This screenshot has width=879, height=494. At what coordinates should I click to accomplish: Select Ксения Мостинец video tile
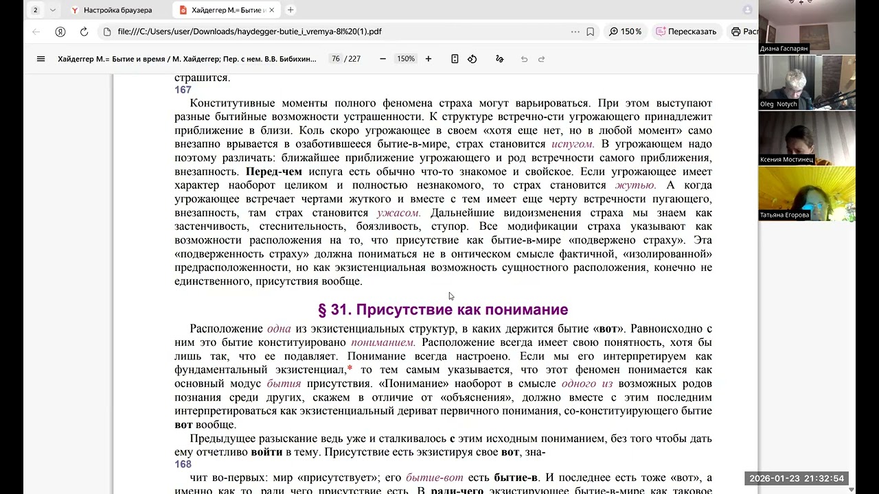point(807,138)
